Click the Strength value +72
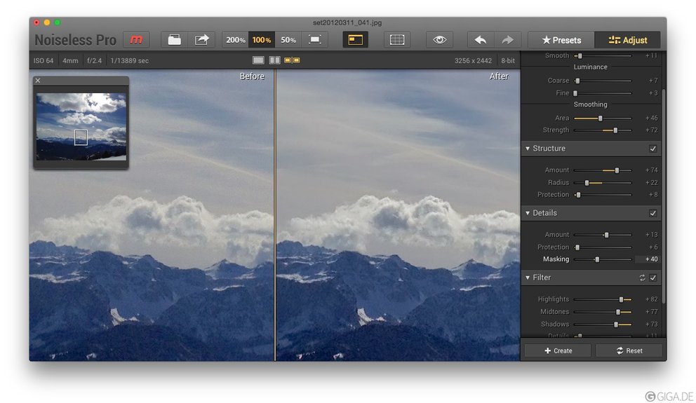This screenshot has height=403, width=696. [651, 130]
